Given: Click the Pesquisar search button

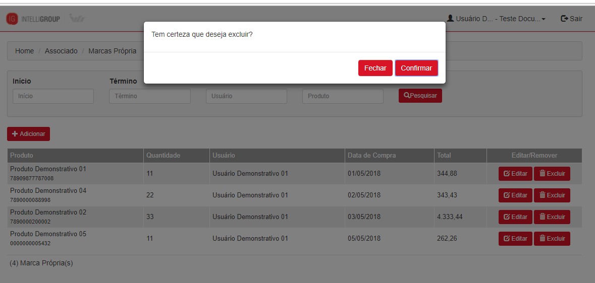Looking at the screenshot, I should [420, 96].
